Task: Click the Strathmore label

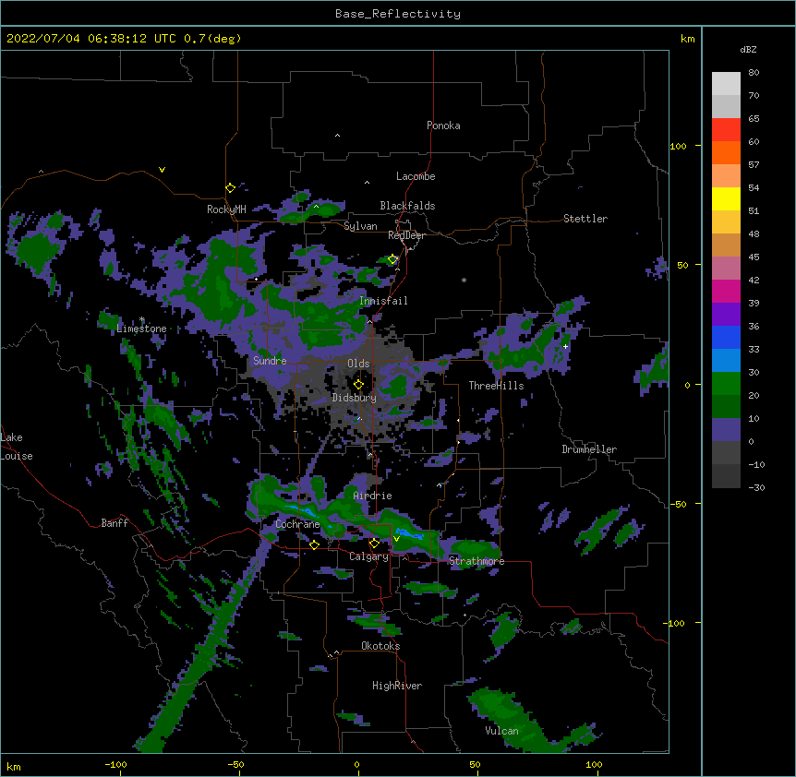Action: coord(476,561)
